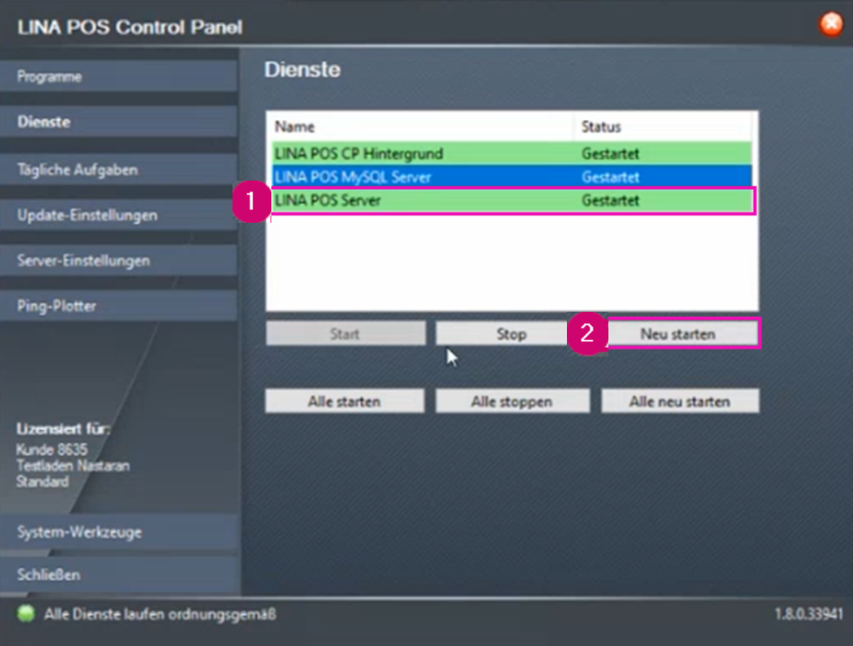Screen dimensions: 853x646
Task: Click Gestartet status of LINA POS CP Hintergrund
Action: click(610, 154)
